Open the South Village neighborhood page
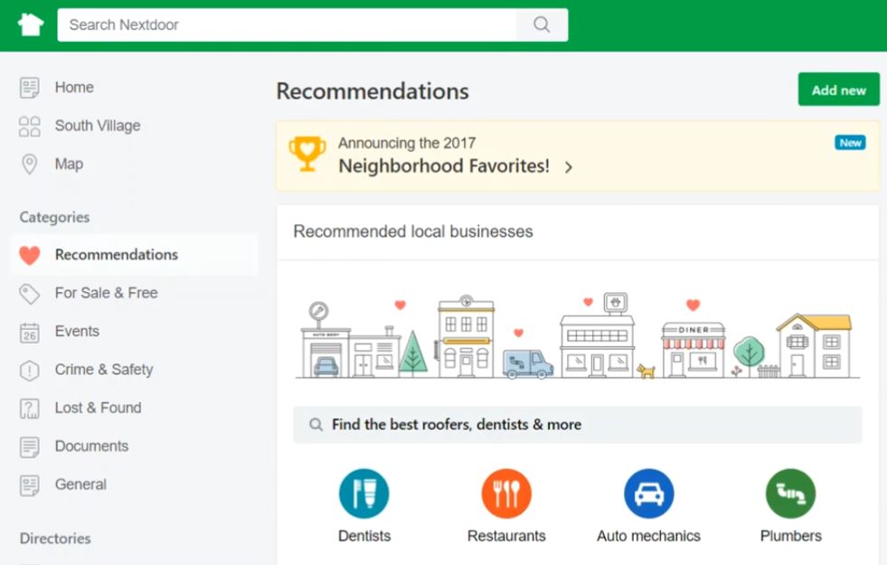 (97, 126)
